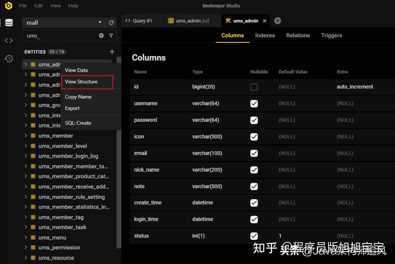Screen dimensions: 395x264
Task: Click the Beekeeper Studio logo icon
Action: (x=9, y=6)
